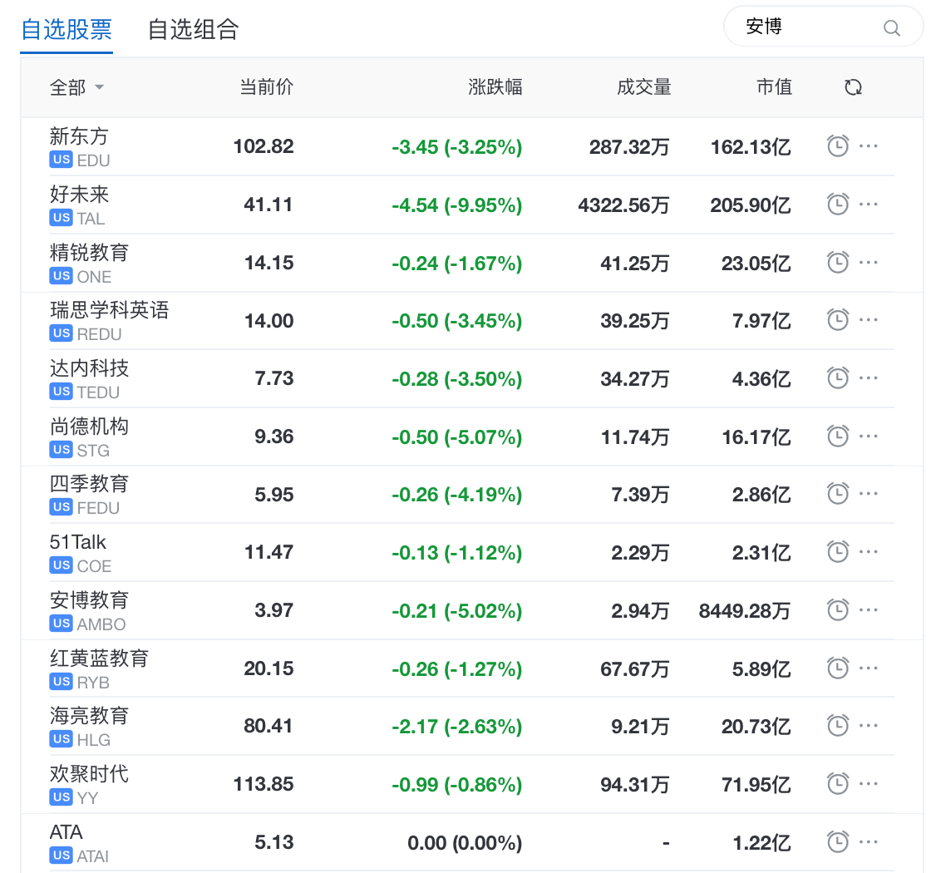Open more options dots for 红黄蓝教育
Viewport: 936px width, 873px height.
click(x=868, y=668)
